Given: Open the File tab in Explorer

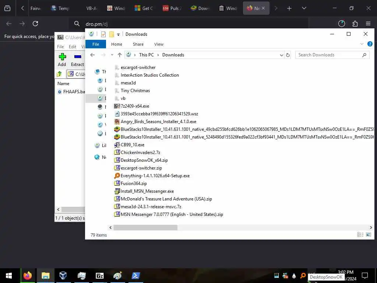Looking at the screenshot, I should [x=96, y=44].
